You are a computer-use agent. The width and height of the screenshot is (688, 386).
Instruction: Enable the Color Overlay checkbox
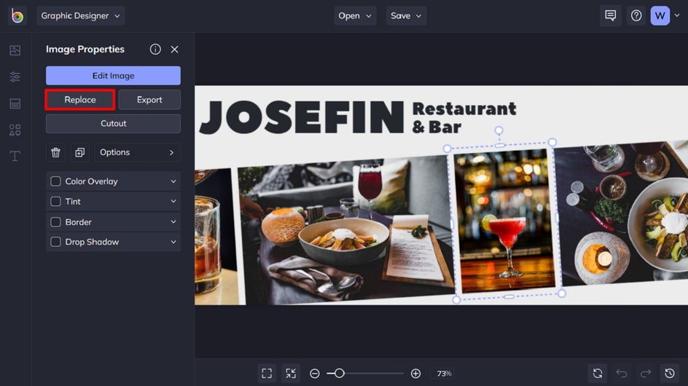(x=55, y=181)
